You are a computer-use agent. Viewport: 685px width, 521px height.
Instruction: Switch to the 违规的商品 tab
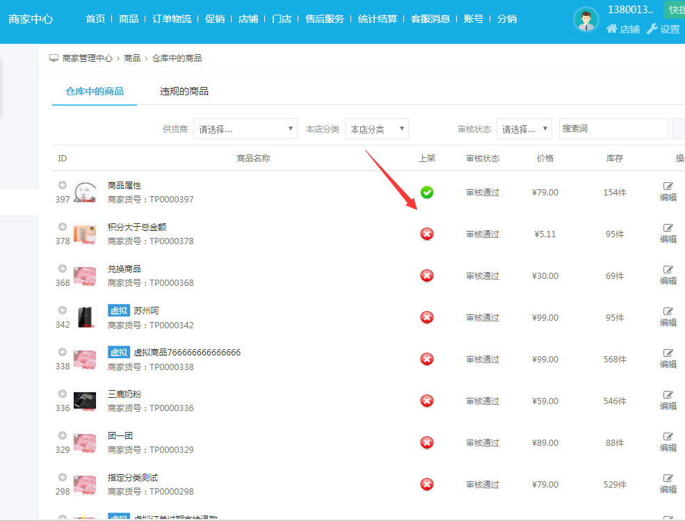click(x=184, y=91)
